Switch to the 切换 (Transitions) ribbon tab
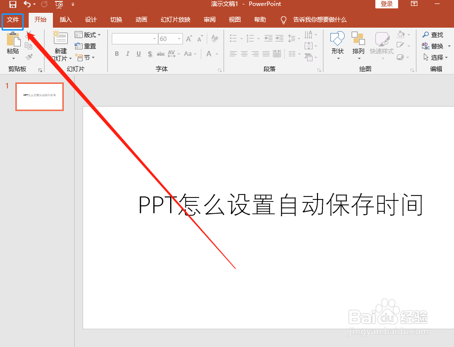Screen dimensions: 454x347 (x=116, y=20)
